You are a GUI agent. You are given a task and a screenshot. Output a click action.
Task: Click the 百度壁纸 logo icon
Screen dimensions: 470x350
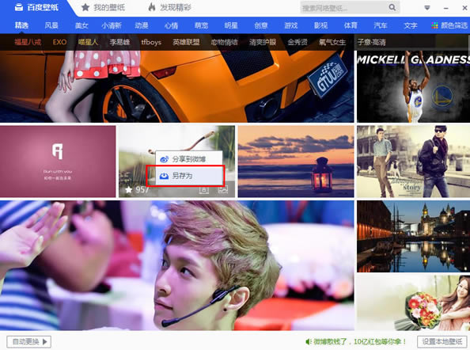(19, 7)
